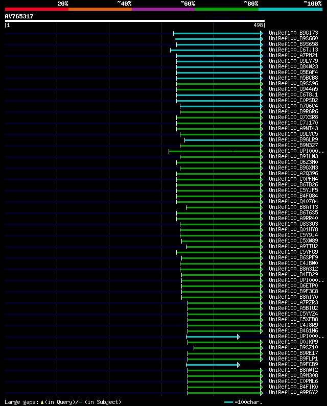Click label UniRef100_Q6ETP0
Screen dimensions: 327x406
click(293, 286)
